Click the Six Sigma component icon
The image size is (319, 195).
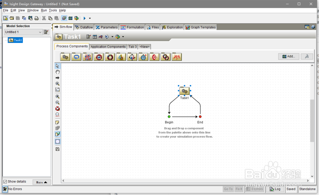[121, 57]
